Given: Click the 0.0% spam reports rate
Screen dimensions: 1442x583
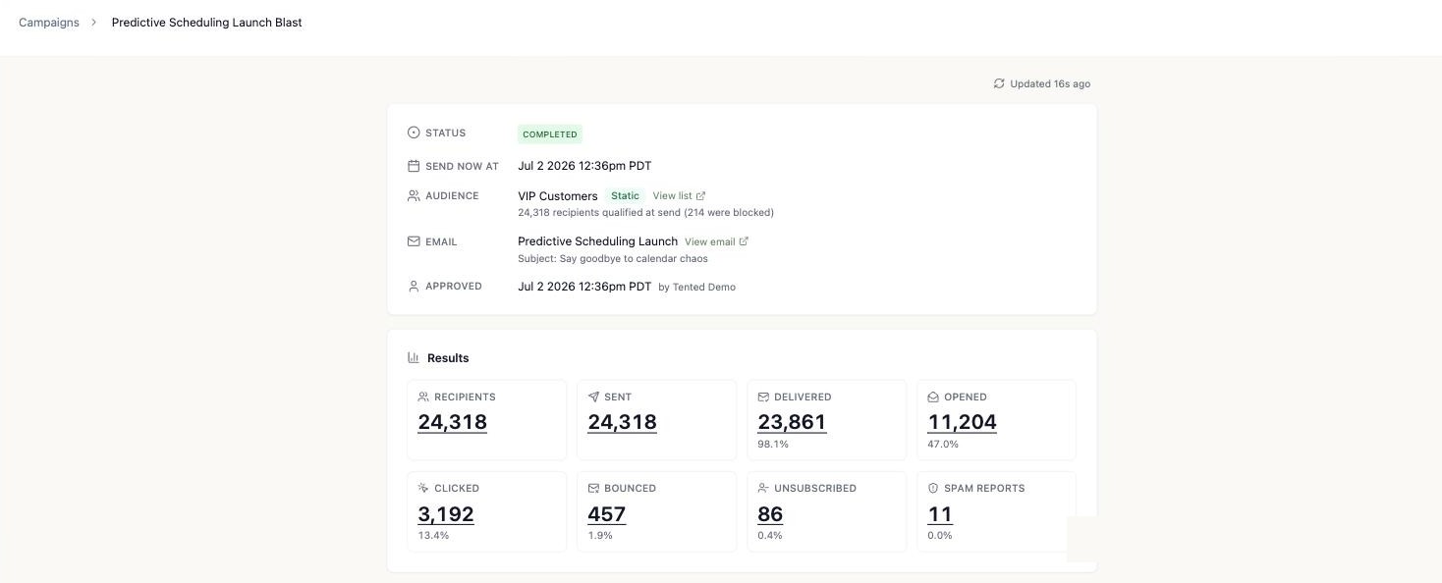Looking at the screenshot, I should (940, 535).
